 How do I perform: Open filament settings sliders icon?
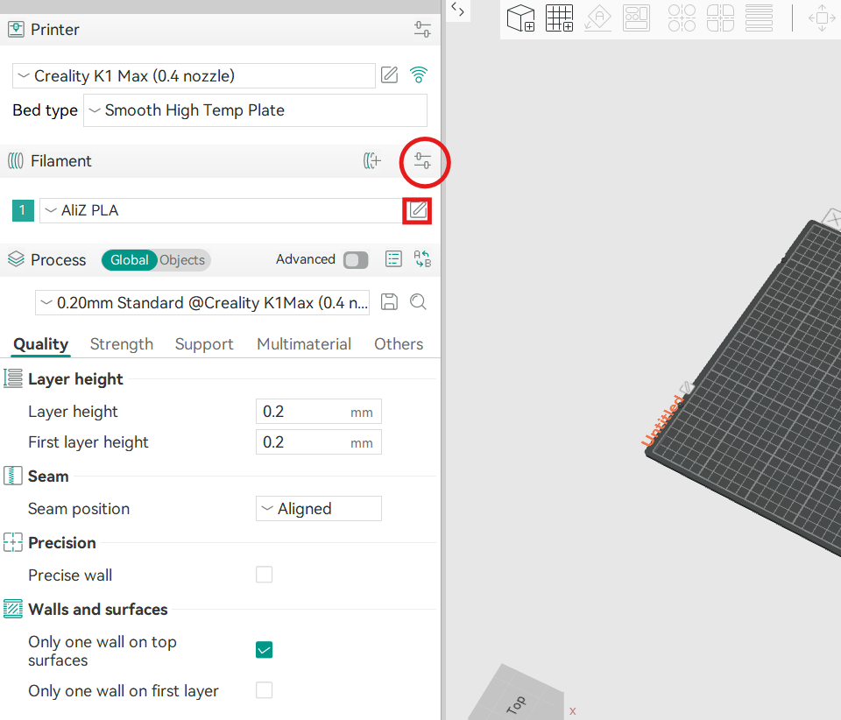point(422,161)
